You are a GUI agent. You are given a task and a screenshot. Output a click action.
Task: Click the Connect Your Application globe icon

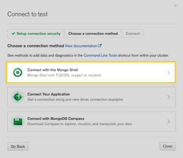click(17, 97)
